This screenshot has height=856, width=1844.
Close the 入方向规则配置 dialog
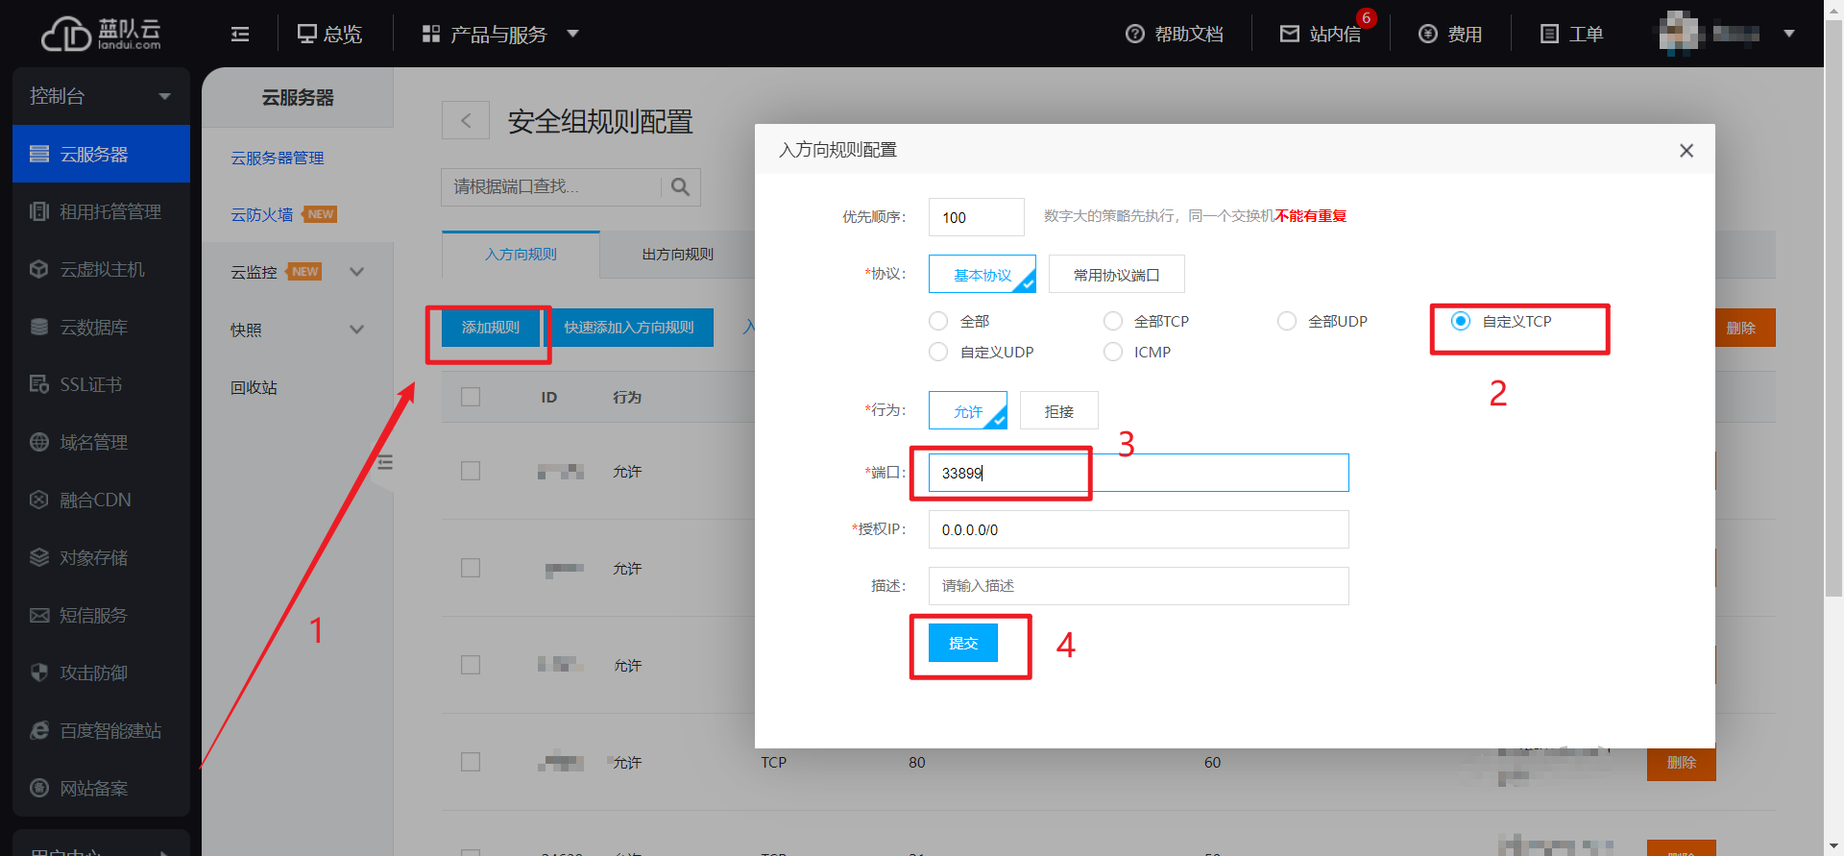pyautogui.click(x=1686, y=151)
